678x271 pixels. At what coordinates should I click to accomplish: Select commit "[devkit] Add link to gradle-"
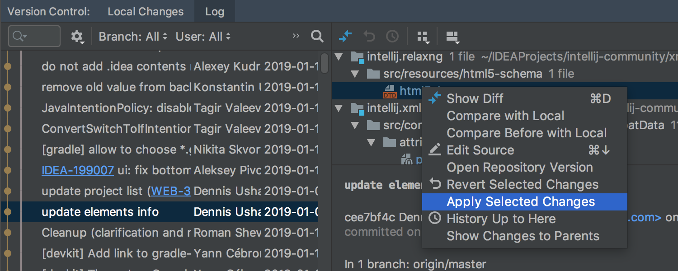coord(116,253)
